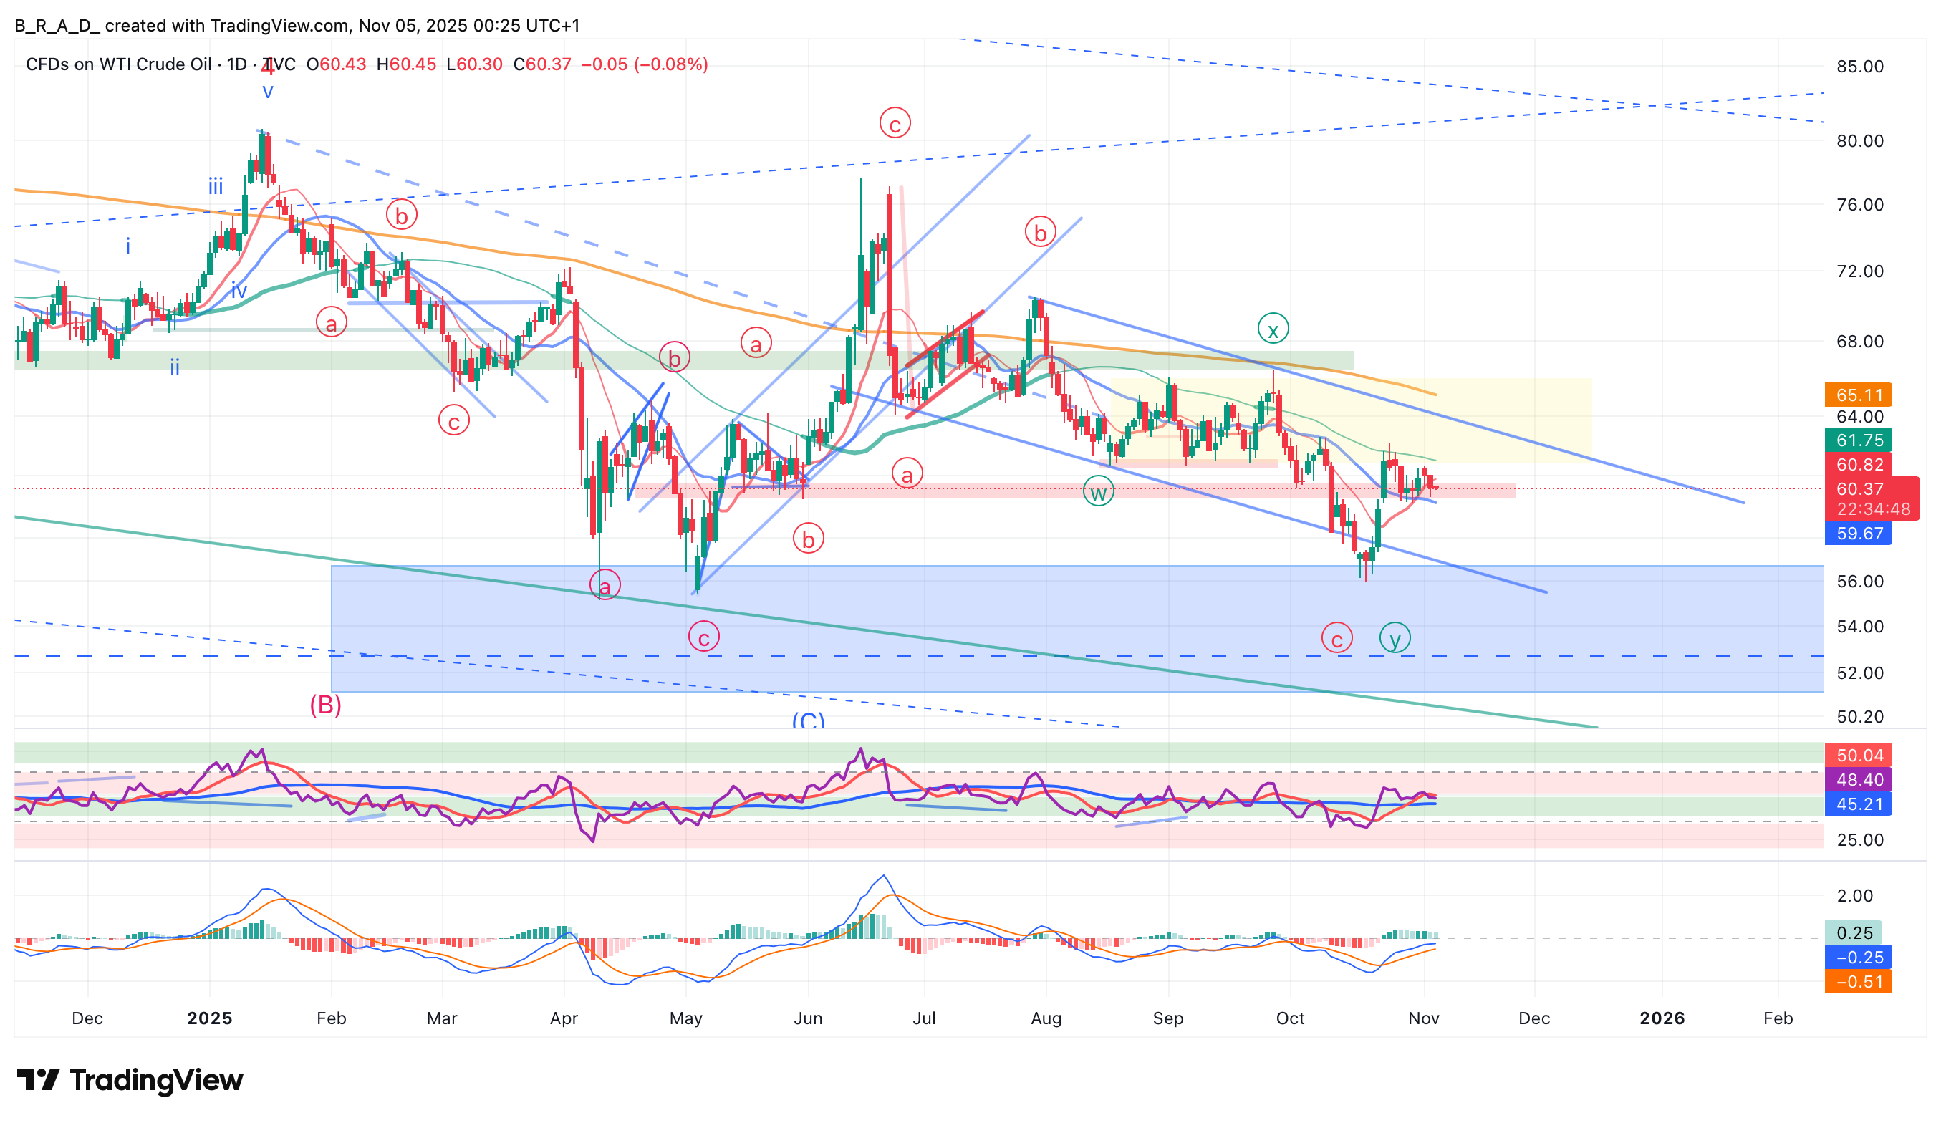This screenshot has height=1123, width=1941.
Task: Select the green circled w wave label
Action: 1097,491
